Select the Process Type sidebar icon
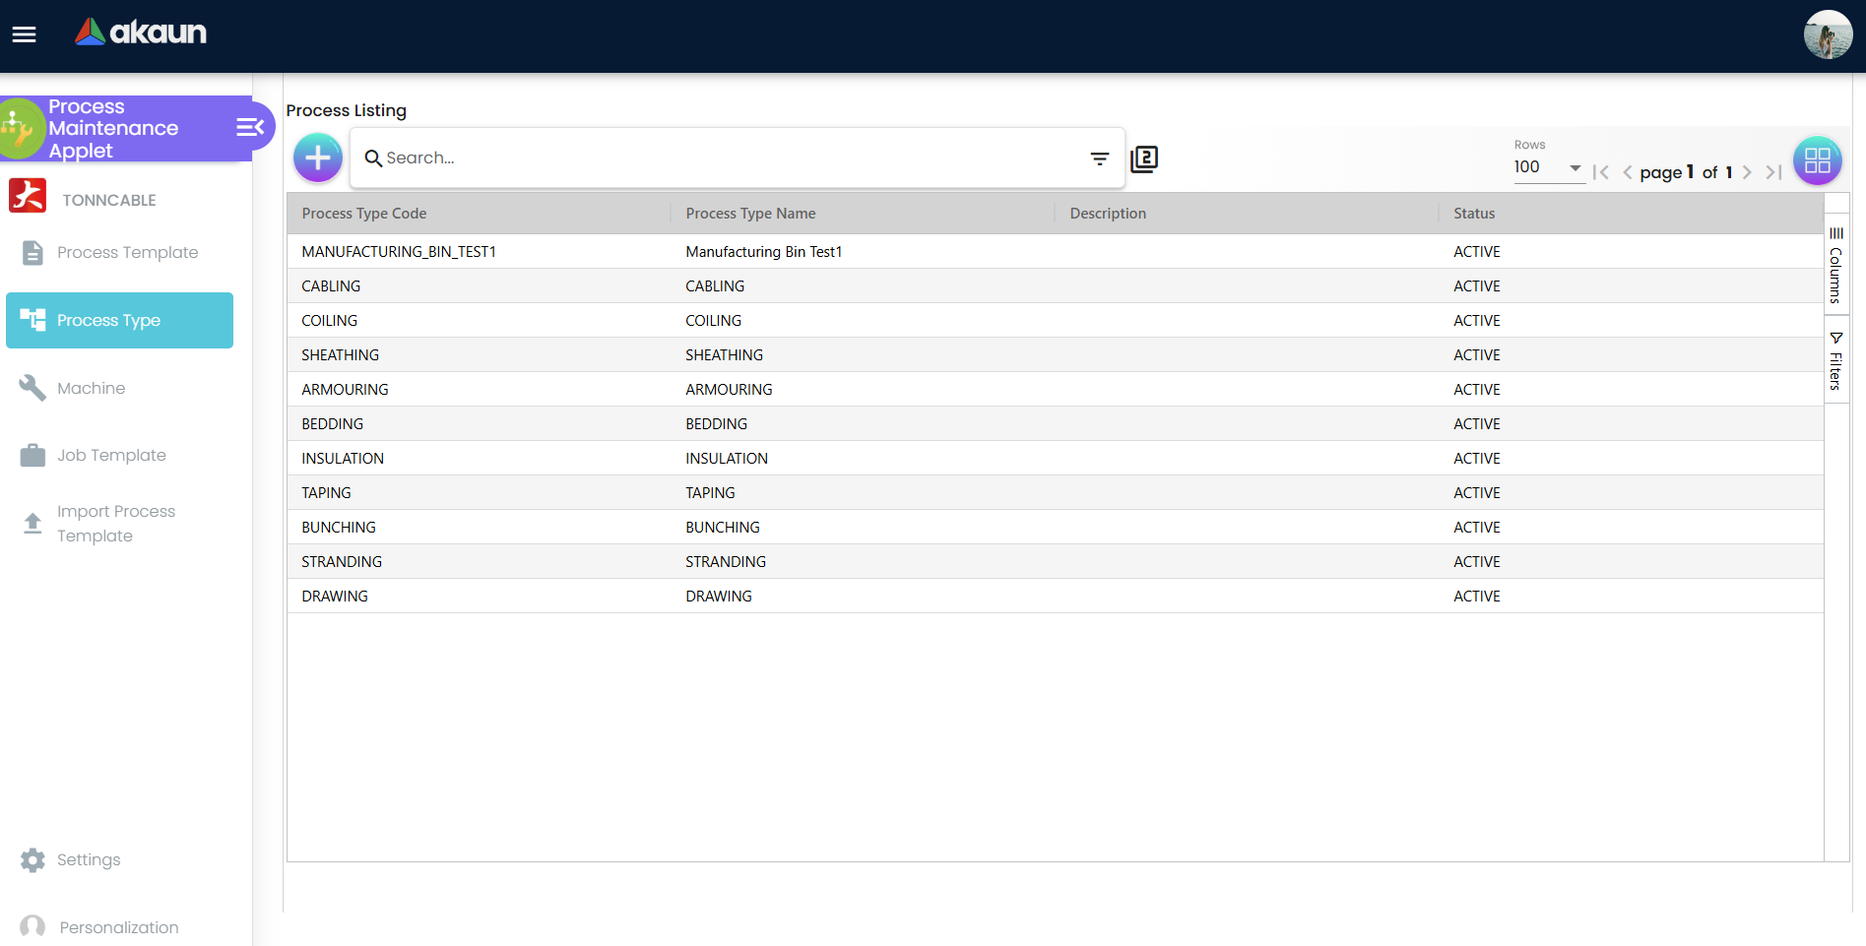 [32, 320]
